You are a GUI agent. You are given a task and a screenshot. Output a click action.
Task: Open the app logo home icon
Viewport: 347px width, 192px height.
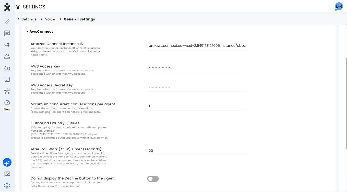pos(7,7)
